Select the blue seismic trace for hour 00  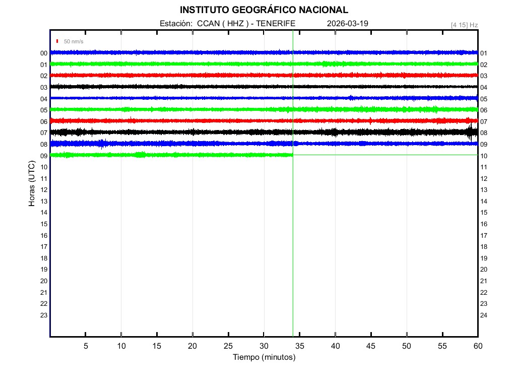pyautogui.click(x=202, y=52)
